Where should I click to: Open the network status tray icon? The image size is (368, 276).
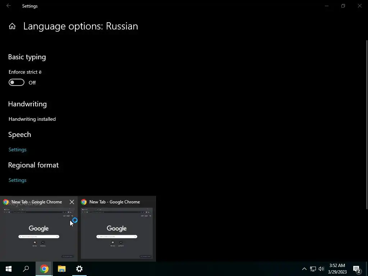tap(313, 269)
